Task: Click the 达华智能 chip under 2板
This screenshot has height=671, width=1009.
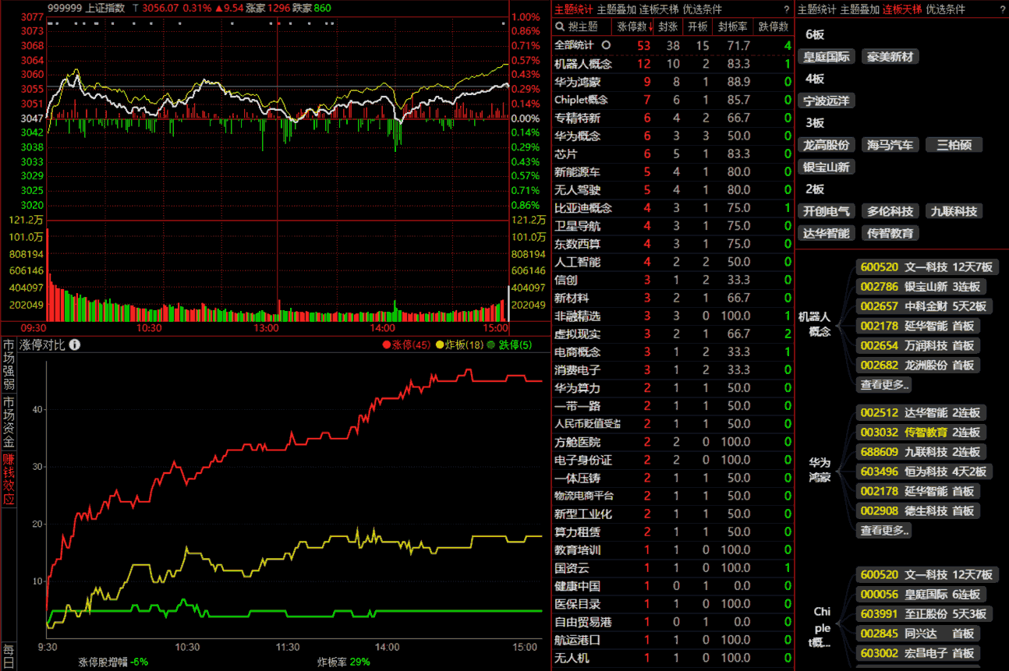Action: coord(826,233)
